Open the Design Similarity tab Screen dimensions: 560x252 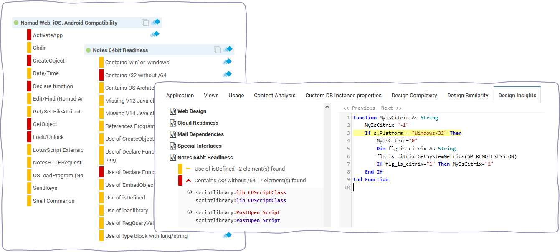pos(468,96)
